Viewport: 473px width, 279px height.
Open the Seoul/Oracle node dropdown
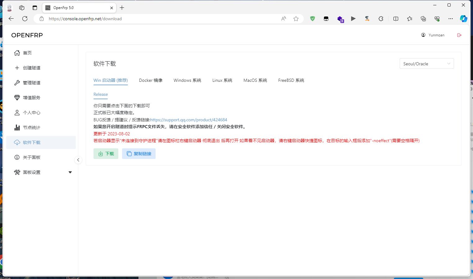[x=427, y=63]
